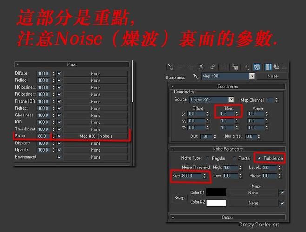Click the Map Channel spinner arrows
This screenshot has height=232, width=306.
(276, 100)
